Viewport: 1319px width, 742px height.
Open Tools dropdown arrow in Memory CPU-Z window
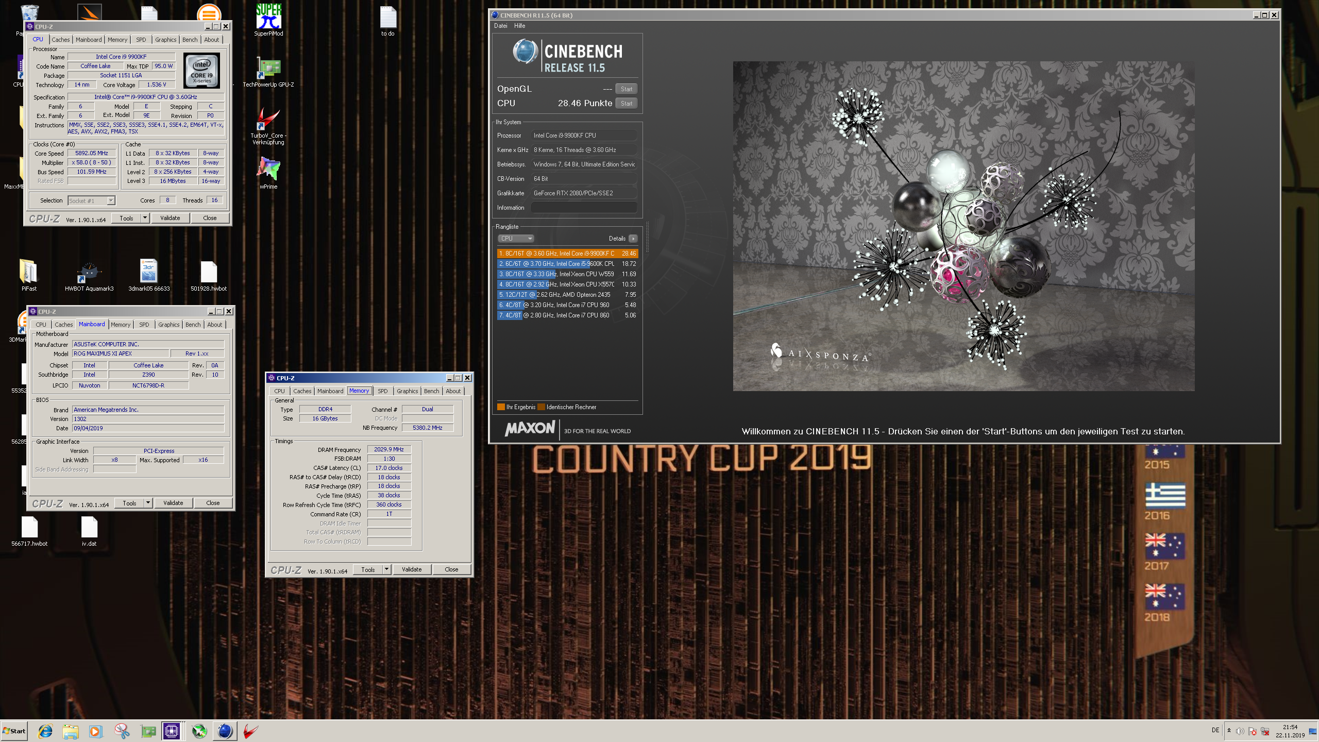[386, 569]
